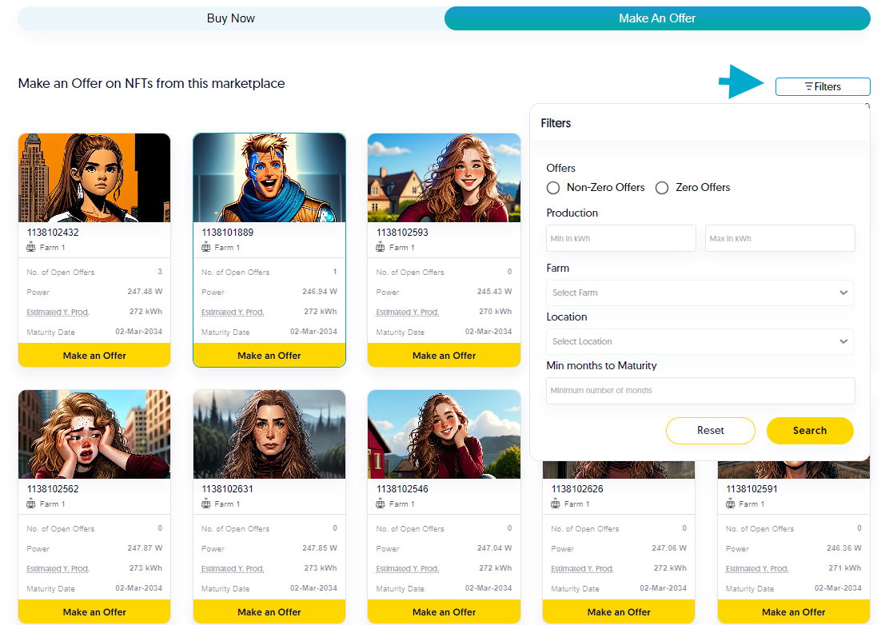Click the farm icon under NFT 1138102432
The height and width of the screenshot is (625, 885).
(x=31, y=248)
